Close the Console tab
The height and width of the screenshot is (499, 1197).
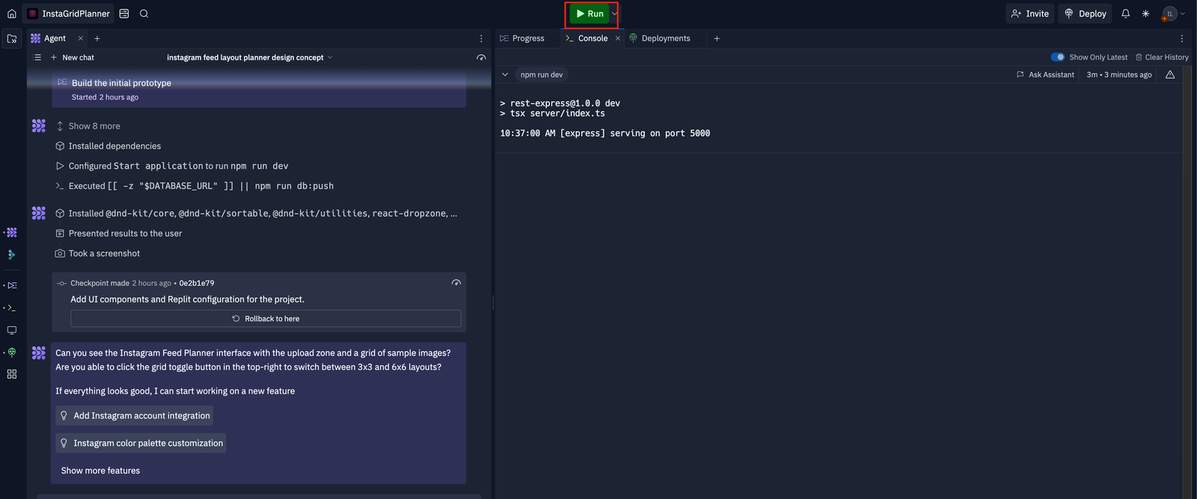point(618,38)
